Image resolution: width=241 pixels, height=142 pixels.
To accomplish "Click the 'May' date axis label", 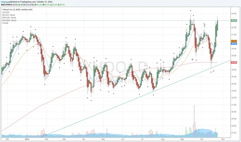I will pos(103,139).
